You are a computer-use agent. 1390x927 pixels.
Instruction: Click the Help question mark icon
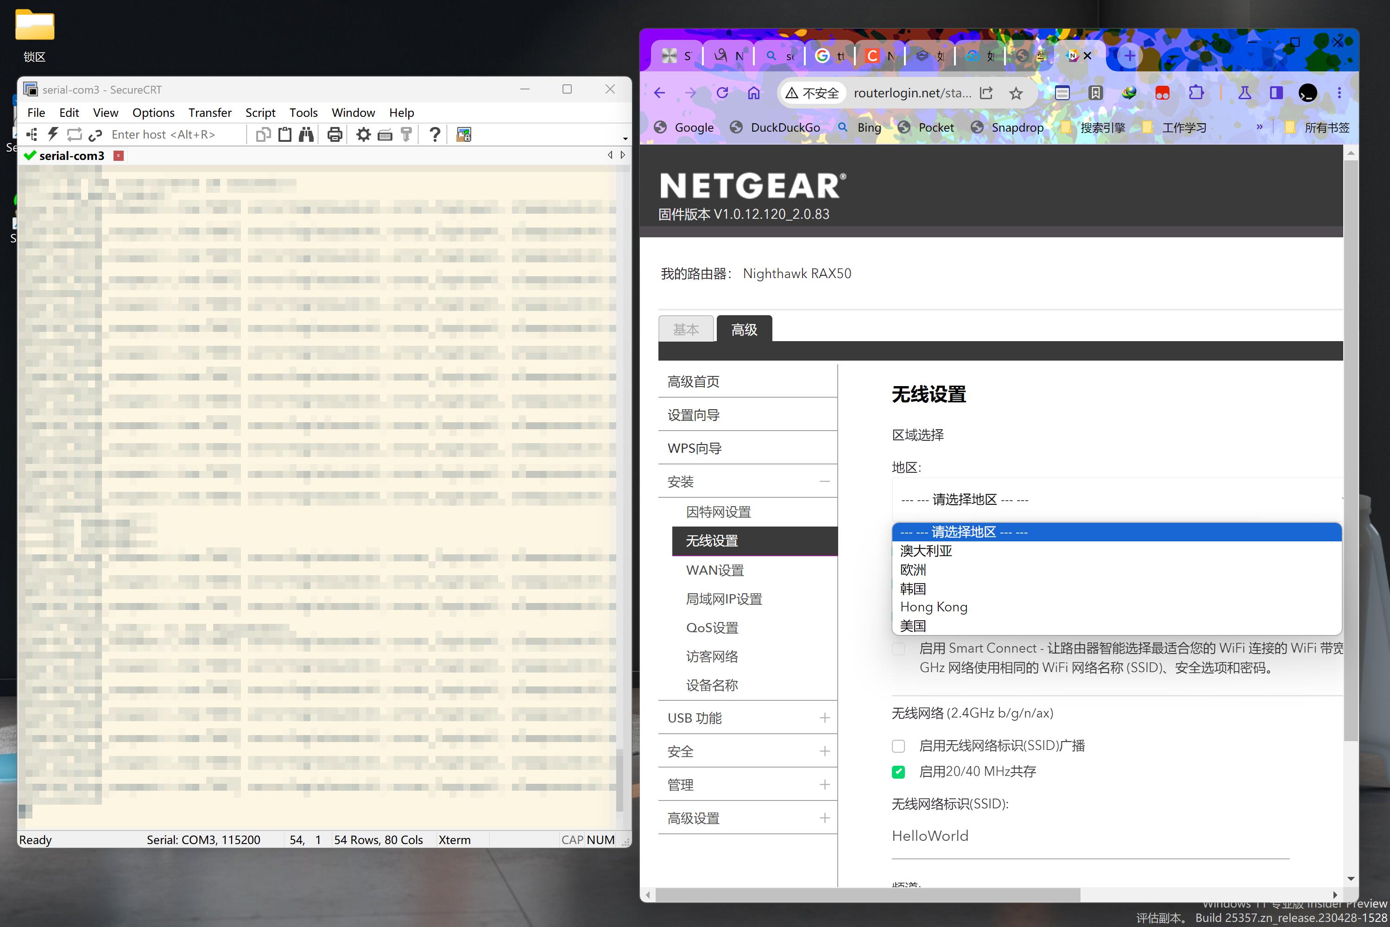coord(435,134)
